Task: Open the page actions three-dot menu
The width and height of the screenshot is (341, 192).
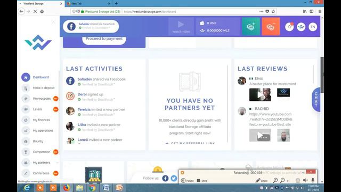Action: pos(261,11)
